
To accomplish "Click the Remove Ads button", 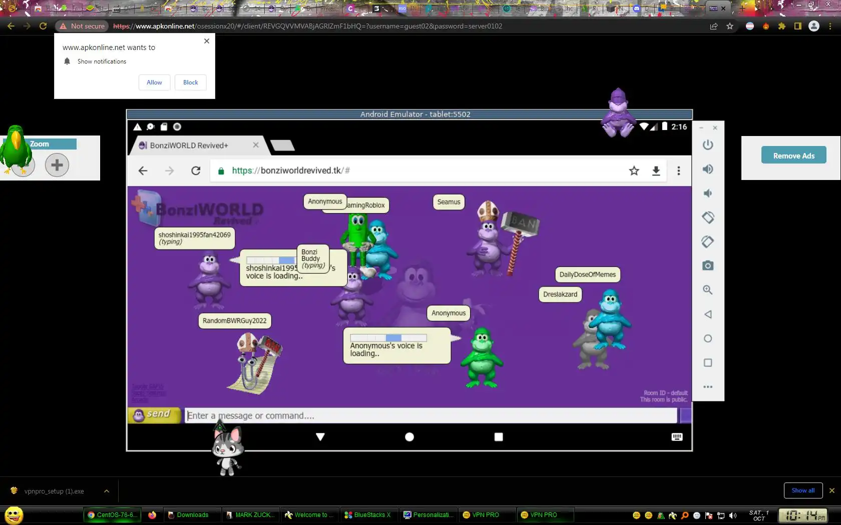I will pyautogui.click(x=793, y=155).
